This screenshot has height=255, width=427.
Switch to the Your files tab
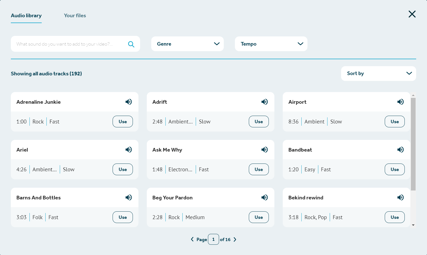(x=75, y=16)
